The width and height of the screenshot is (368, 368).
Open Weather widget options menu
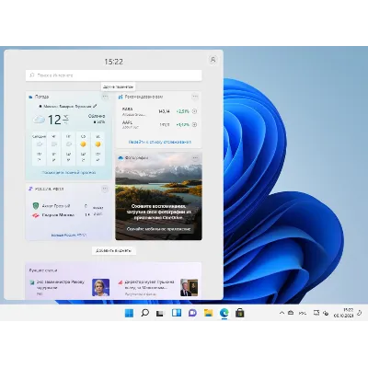pos(105,97)
